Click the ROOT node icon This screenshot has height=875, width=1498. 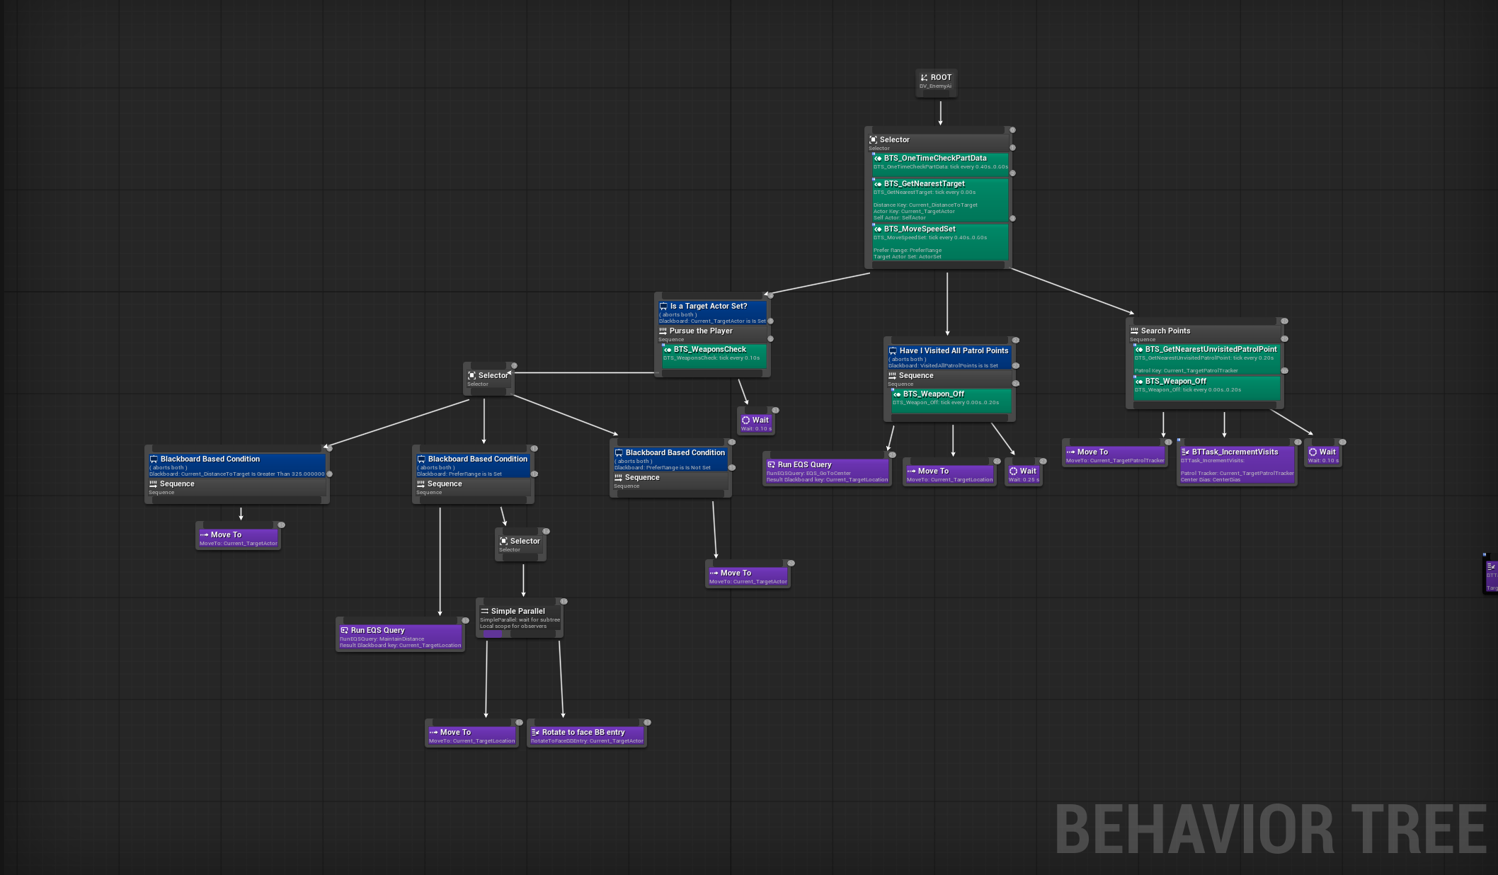[924, 78]
